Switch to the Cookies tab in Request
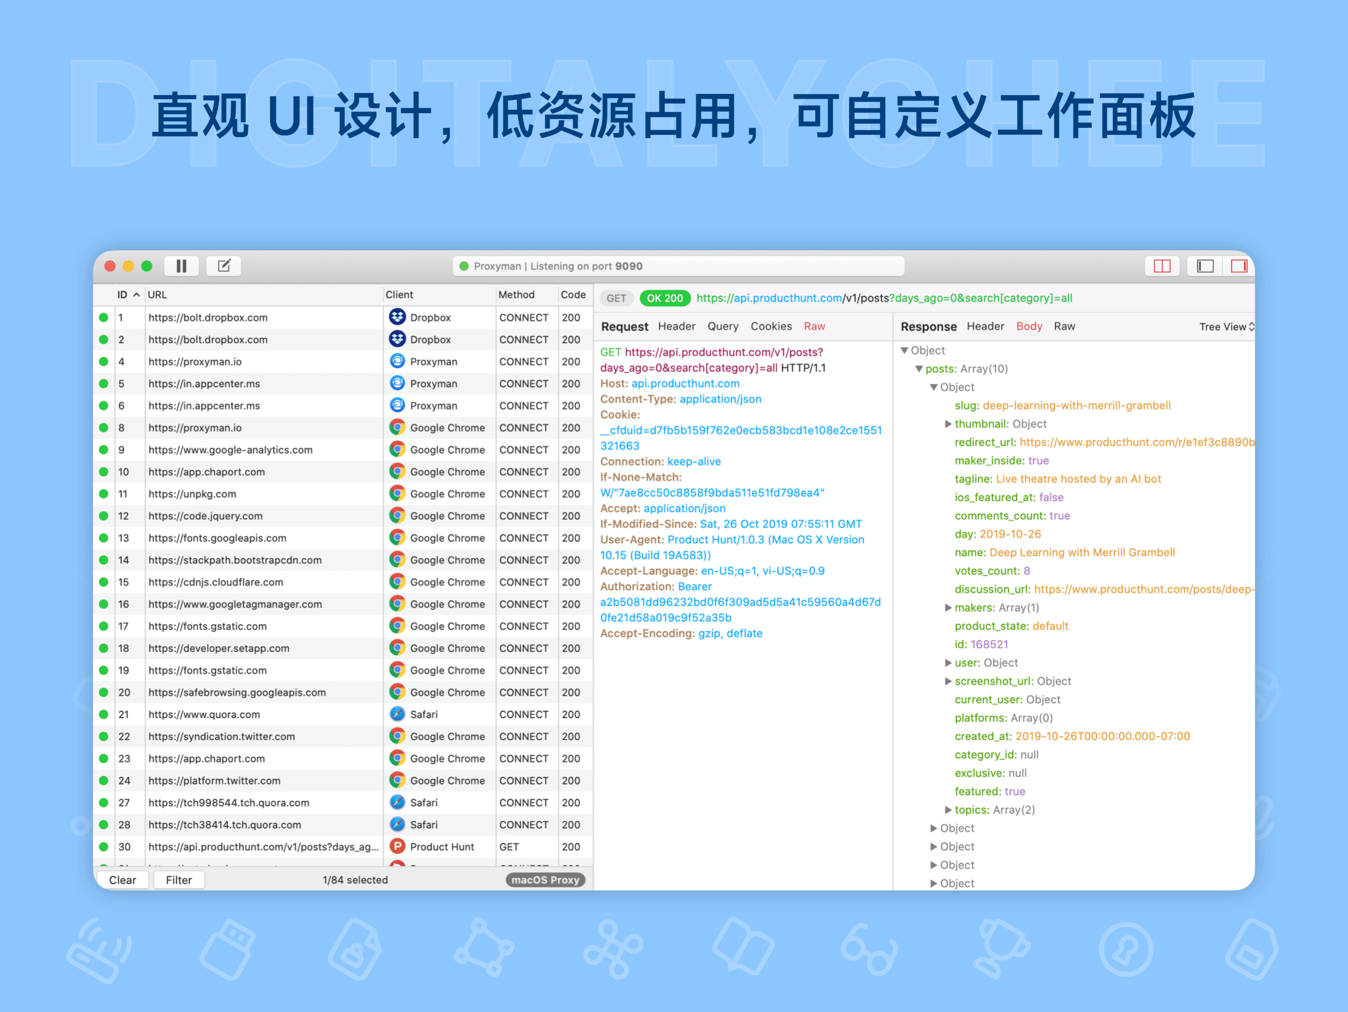This screenshot has width=1348, height=1012. coord(771,326)
